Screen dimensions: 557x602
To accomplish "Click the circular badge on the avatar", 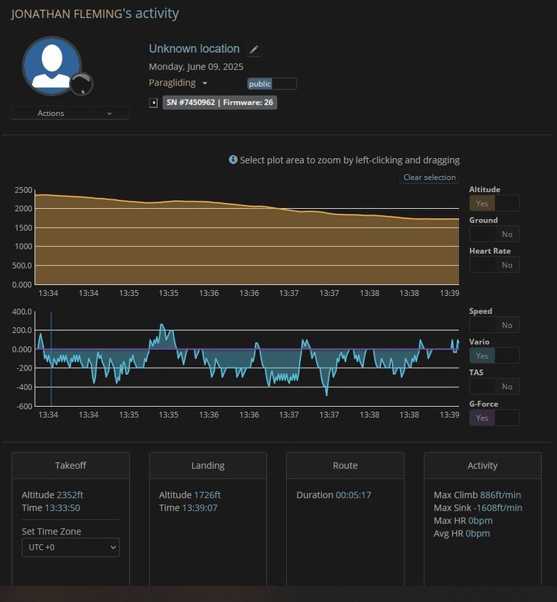I will (x=81, y=83).
